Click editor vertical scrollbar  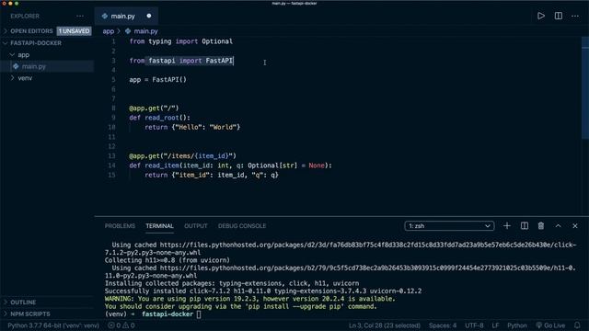[x=585, y=88]
